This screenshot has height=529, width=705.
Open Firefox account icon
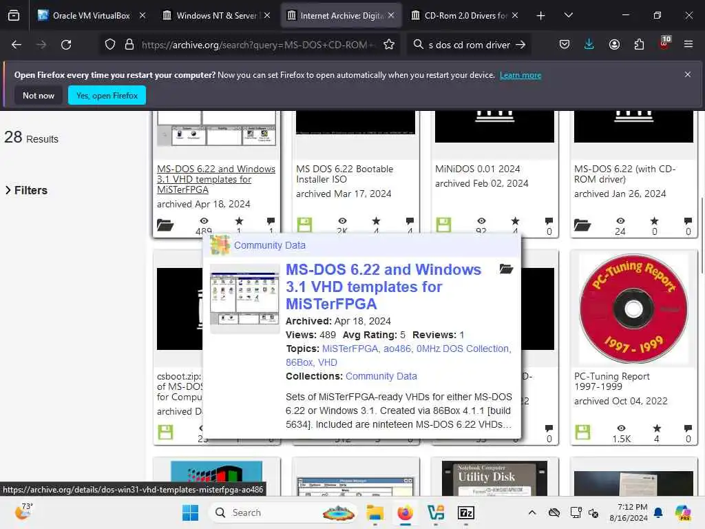click(x=614, y=45)
